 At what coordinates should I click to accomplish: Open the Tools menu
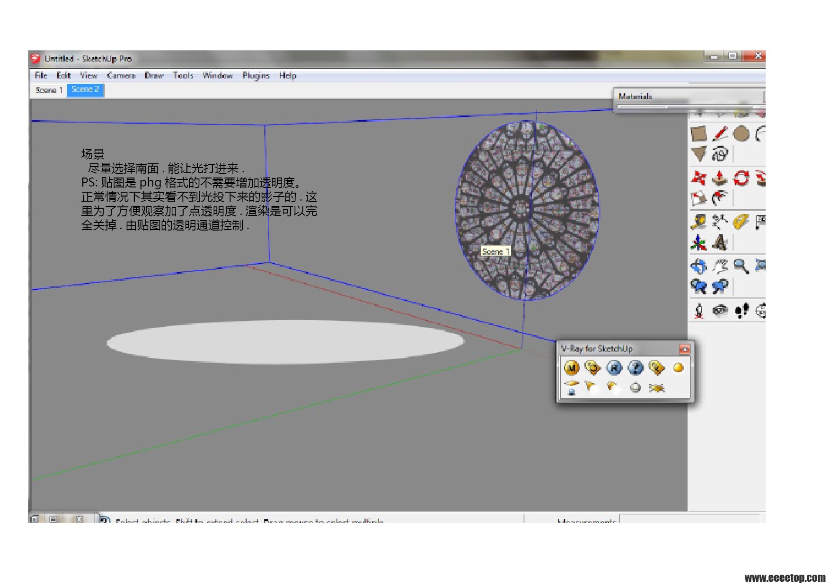183,75
